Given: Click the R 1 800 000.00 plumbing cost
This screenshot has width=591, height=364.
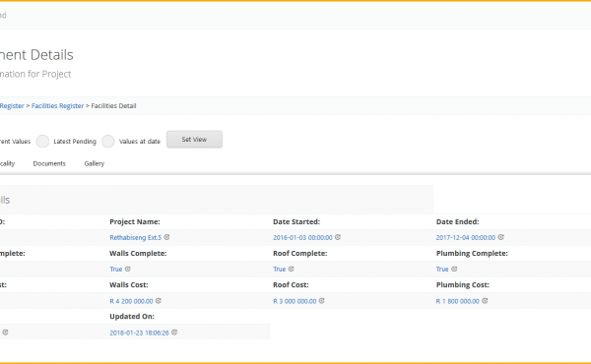Looking at the screenshot, I should click(x=458, y=301).
